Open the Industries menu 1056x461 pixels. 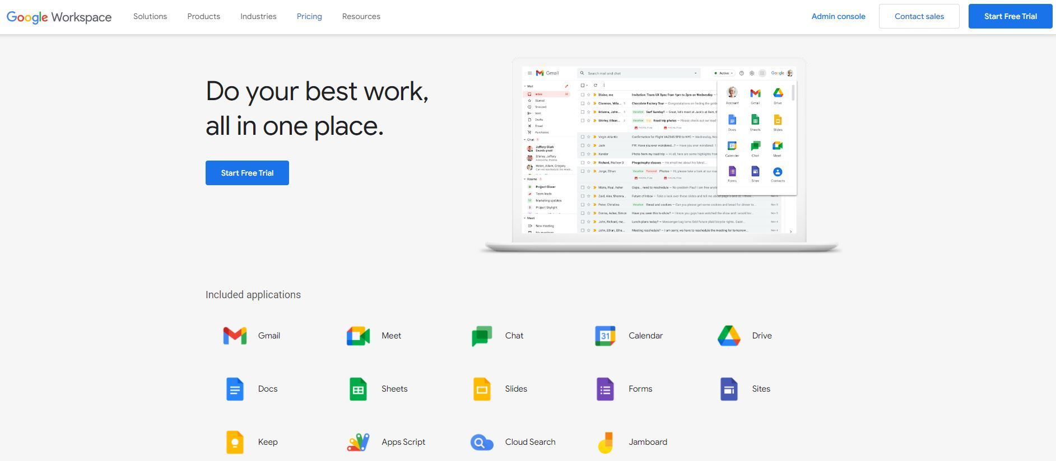[x=258, y=16]
